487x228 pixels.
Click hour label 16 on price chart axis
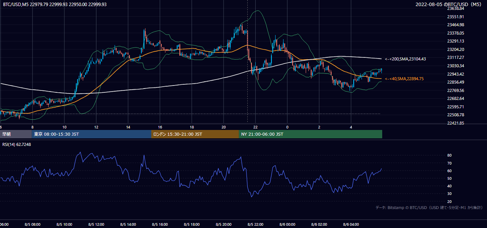coord(160,127)
